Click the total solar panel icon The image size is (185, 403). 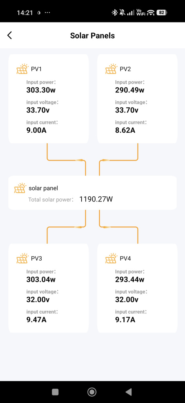point(20,188)
